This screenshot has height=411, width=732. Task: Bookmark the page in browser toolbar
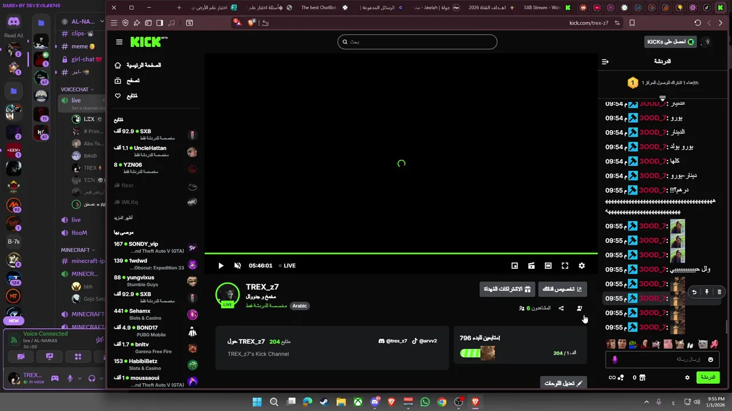coord(632,23)
